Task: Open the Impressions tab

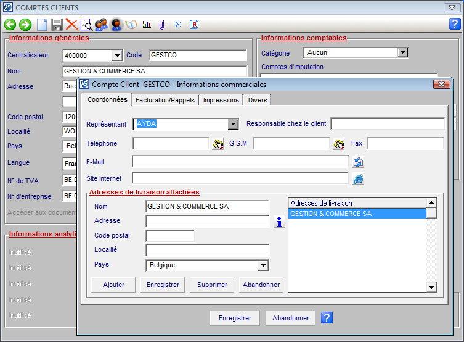Action: click(x=221, y=100)
